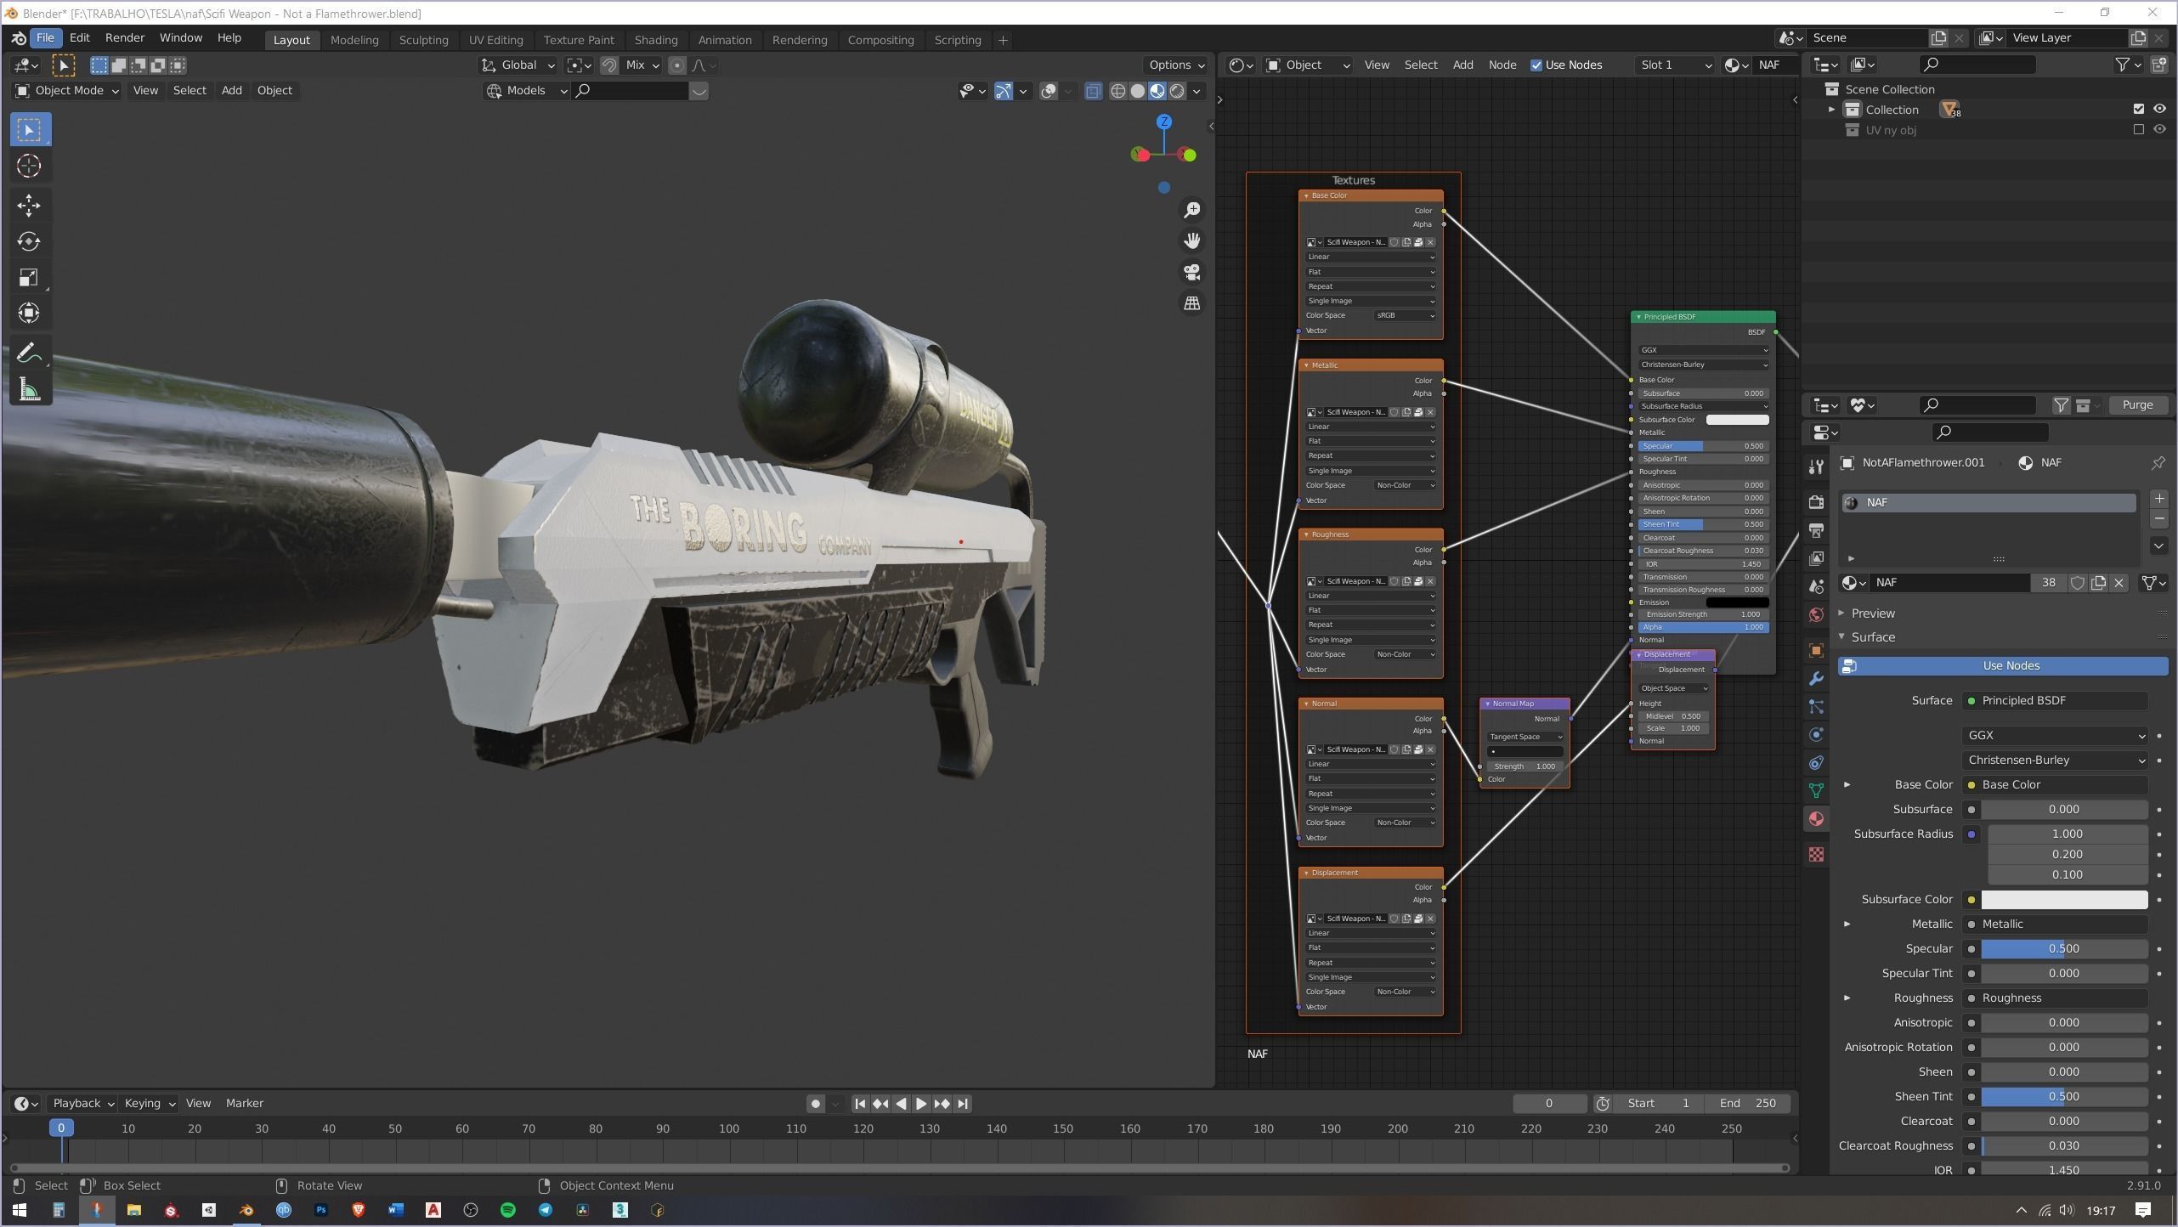Open the World properties tab
The width and height of the screenshot is (2178, 1227).
tap(1816, 614)
